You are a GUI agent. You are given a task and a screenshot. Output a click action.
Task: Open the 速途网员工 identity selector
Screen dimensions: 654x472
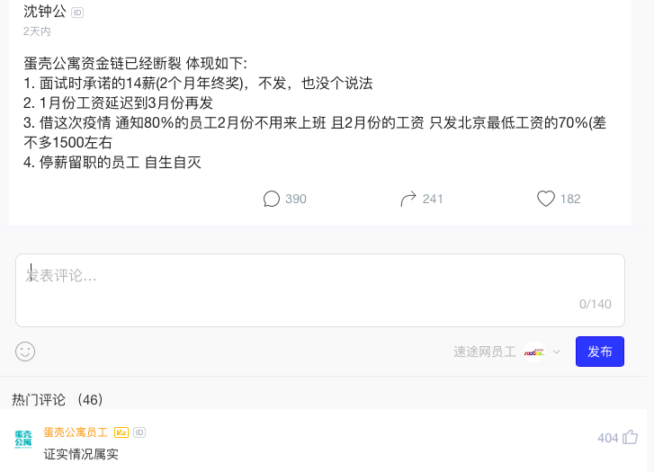[x=484, y=352]
